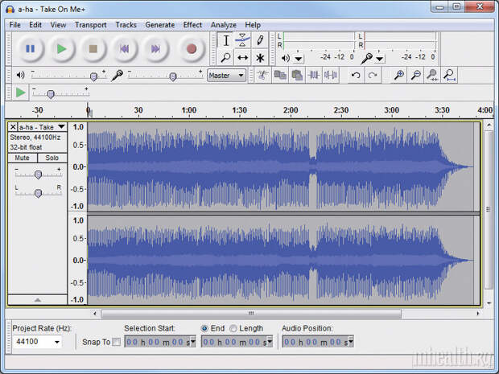Viewport: 499px width, 374px height.
Task: Undo the last action
Action: coord(356,75)
